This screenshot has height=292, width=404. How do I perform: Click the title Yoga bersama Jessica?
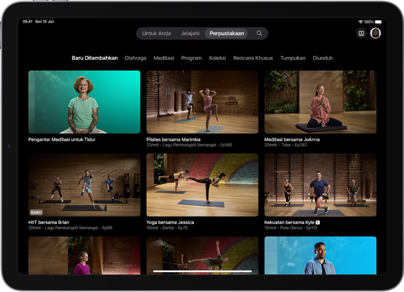[170, 222]
